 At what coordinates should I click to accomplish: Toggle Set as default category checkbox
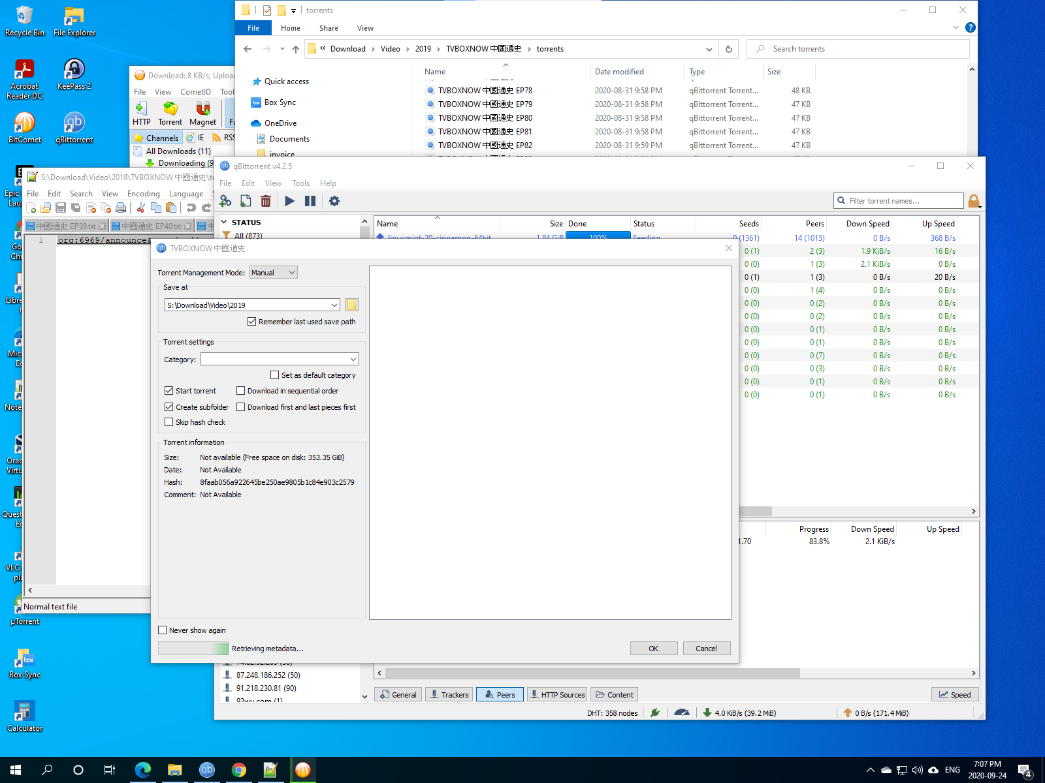pyautogui.click(x=313, y=375)
